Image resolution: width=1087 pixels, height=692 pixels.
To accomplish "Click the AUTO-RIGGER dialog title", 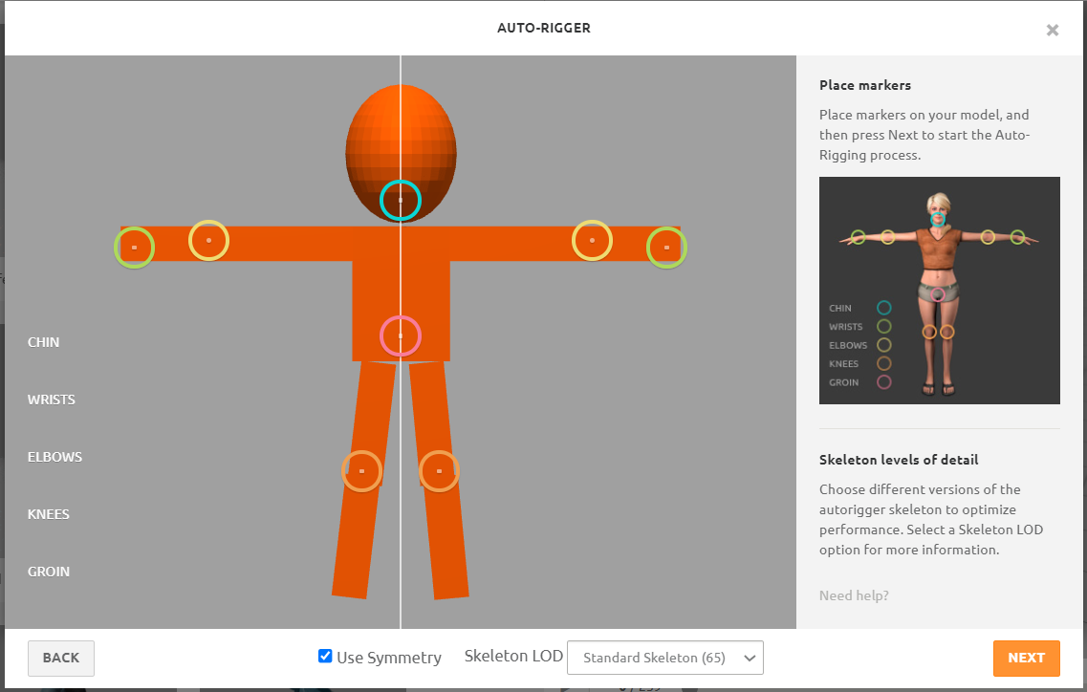I will [543, 28].
